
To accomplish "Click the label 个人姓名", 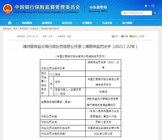I will click(55, 74).
